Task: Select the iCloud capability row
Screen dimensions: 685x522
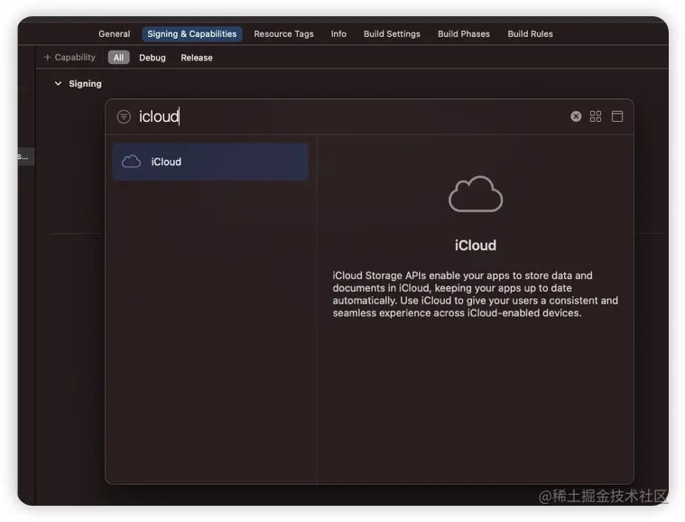Action: click(210, 162)
